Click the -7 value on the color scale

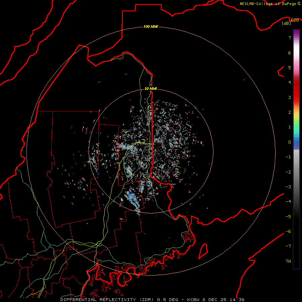pos(288,246)
